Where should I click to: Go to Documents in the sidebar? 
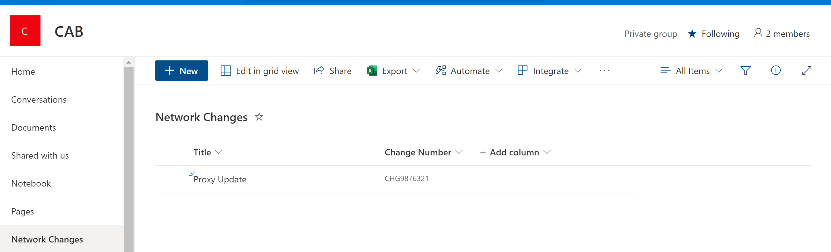coord(33,128)
